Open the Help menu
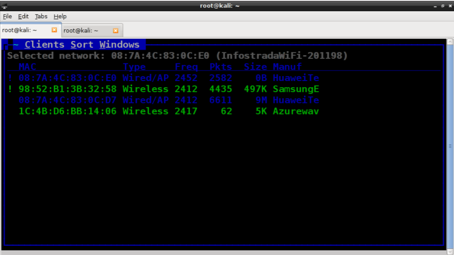The width and height of the screenshot is (454, 255). [x=60, y=16]
